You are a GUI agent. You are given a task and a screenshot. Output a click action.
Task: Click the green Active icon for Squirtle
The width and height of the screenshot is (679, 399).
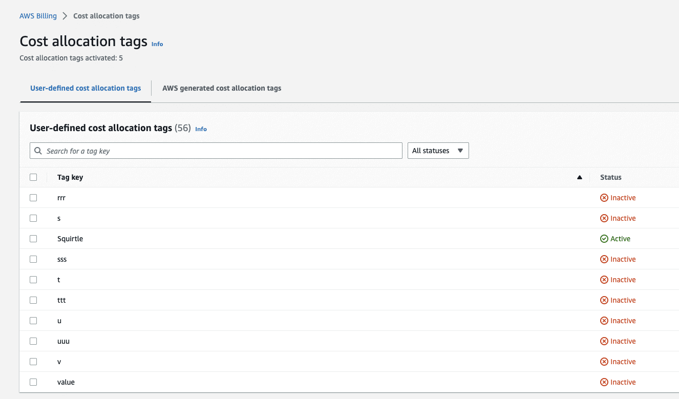pyautogui.click(x=604, y=239)
